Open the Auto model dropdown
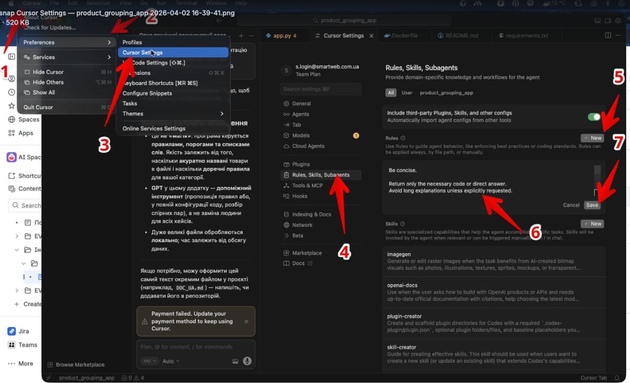The width and height of the screenshot is (630, 383). coord(171,361)
